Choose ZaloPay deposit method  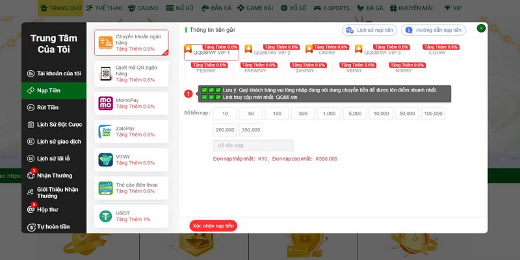click(131, 131)
